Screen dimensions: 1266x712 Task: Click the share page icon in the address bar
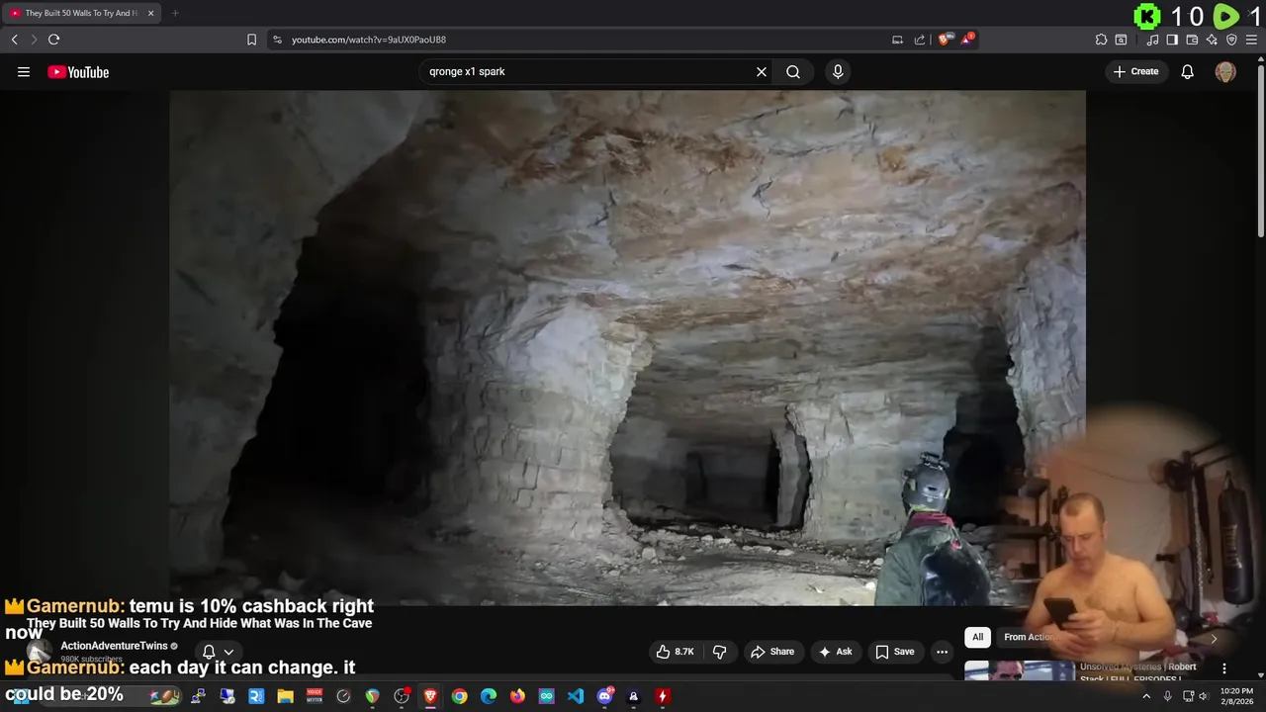pos(920,40)
